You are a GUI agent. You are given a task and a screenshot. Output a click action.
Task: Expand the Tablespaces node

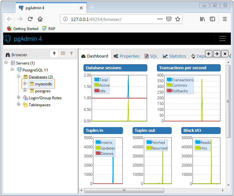tap(19, 104)
